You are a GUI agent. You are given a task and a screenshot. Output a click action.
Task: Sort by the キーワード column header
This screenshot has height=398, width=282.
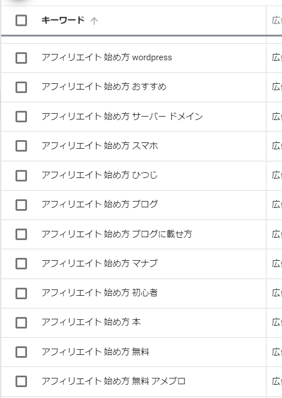pos(63,20)
